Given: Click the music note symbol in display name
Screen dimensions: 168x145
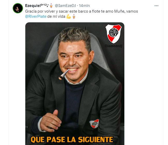Looking at the screenshot, I should point(48,5).
